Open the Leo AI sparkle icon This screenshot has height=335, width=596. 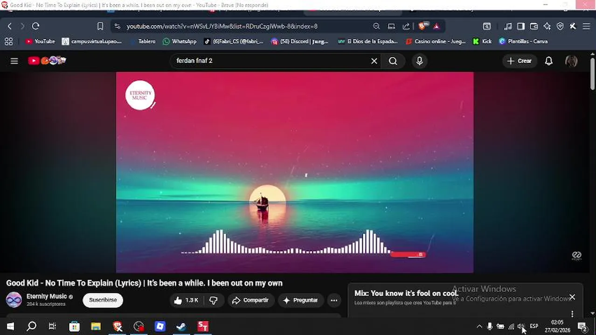(x=547, y=27)
